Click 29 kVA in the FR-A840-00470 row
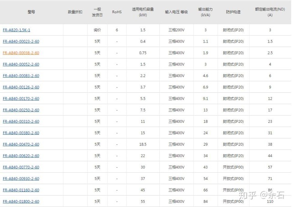This screenshot has width=292, height=207. [205, 144]
